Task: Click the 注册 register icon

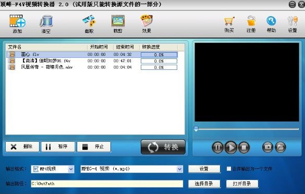Action: pos(251,21)
